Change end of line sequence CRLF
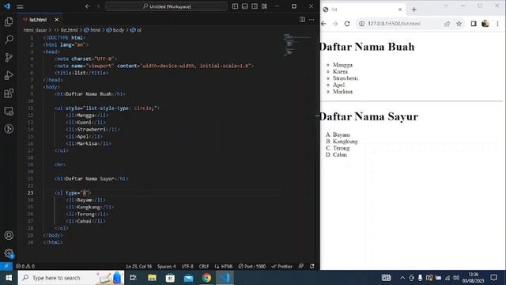Image resolution: width=506 pixels, height=285 pixels. click(204, 266)
